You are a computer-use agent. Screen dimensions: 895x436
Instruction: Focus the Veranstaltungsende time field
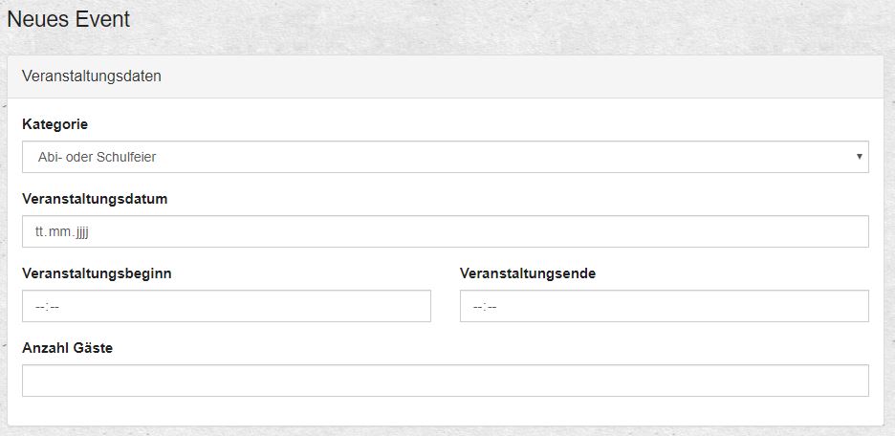pyautogui.click(x=664, y=306)
